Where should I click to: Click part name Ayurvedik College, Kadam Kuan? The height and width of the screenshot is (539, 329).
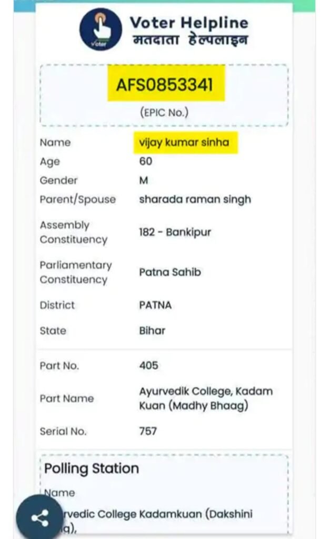pos(206,398)
